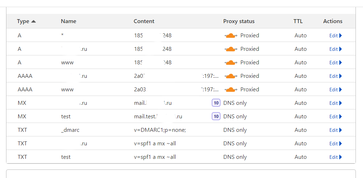This screenshot has width=363, height=178.
Task: Expand Edit for the test TXT record
Action: point(336,157)
